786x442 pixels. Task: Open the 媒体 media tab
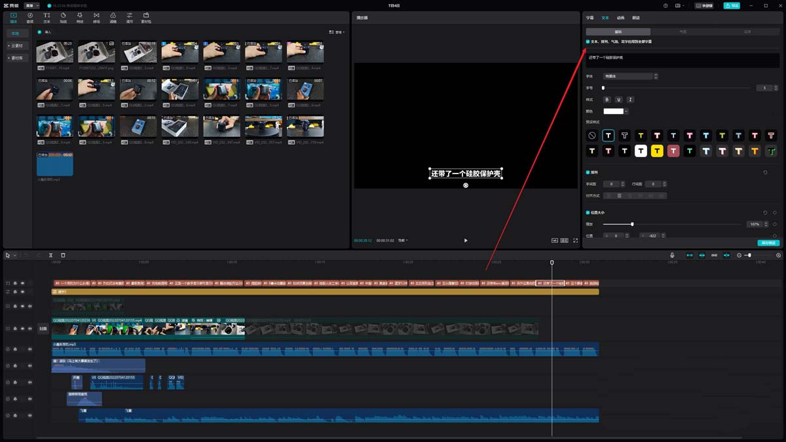[13, 17]
